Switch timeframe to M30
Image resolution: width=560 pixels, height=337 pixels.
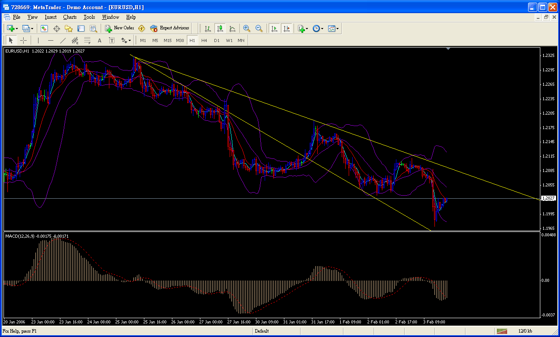(x=180, y=41)
